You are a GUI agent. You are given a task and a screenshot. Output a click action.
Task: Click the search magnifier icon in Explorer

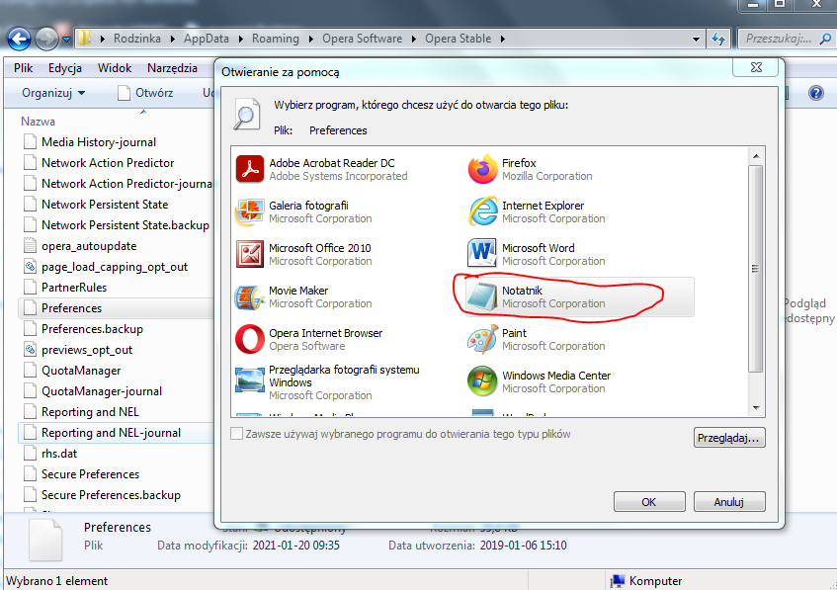pos(825,39)
